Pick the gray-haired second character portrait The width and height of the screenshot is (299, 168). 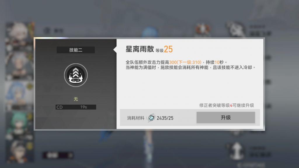20,66
